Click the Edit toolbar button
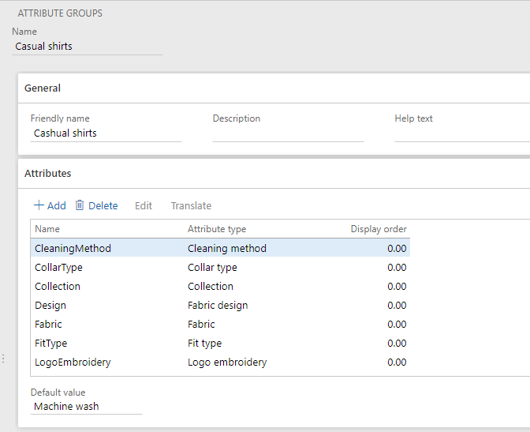 [143, 205]
